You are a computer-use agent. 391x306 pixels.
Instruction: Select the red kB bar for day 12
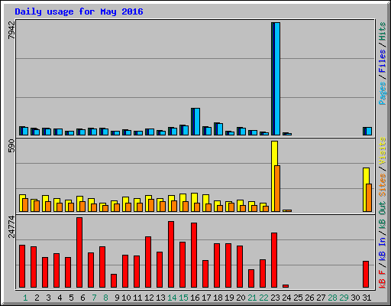148,262
